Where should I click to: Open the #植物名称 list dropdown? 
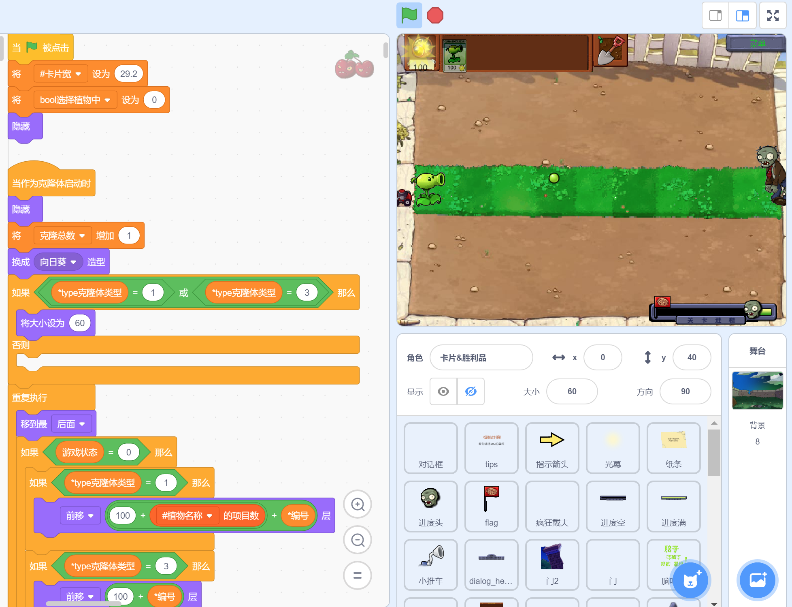(x=187, y=516)
